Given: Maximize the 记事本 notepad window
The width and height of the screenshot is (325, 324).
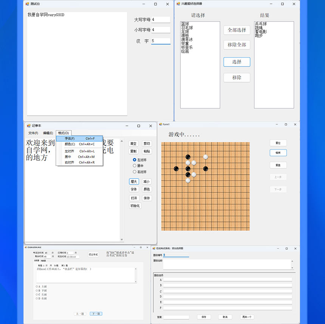Looking at the screenshot, I should pos(139,126).
